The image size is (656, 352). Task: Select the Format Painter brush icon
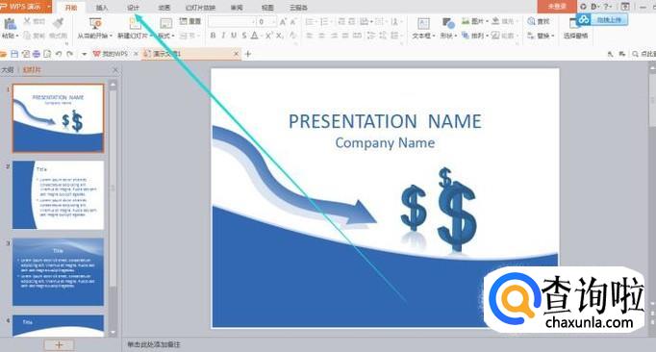58,24
